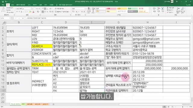The width and height of the screenshot is (193, 108).
Task: Expand the formula bar
Action: point(192,18)
